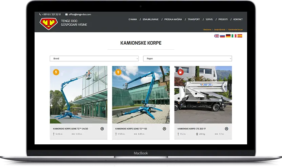
Task: Open the TRANSPORT menu item
Action: tap(194, 19)
